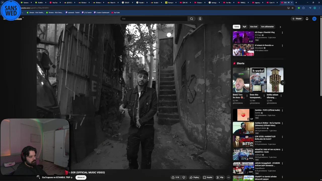Open the YouTube bookmark in bookmarks bar
Screen dimensions: 322x181
(115, 12)
